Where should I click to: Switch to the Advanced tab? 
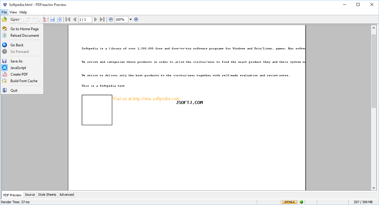66,195
